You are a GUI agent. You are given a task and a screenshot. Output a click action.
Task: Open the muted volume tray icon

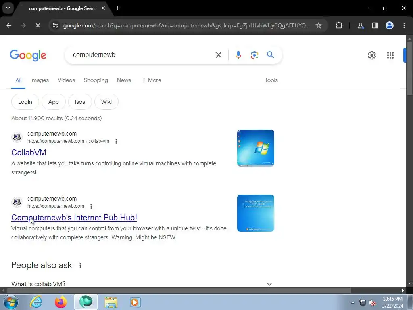pos(372,303)
